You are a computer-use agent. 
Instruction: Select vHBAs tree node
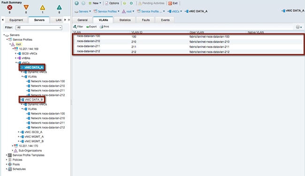click(26, 58)
